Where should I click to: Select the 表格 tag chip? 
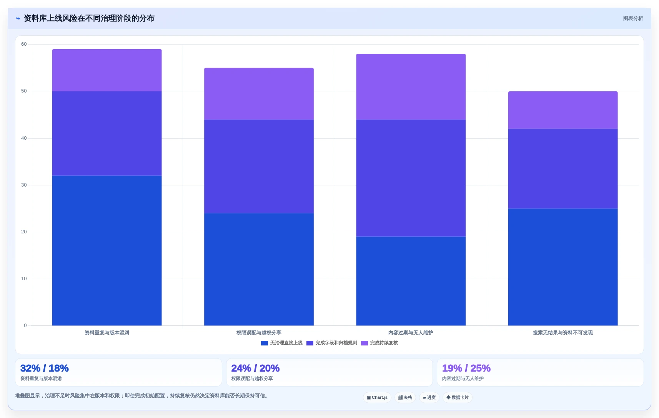405,398
